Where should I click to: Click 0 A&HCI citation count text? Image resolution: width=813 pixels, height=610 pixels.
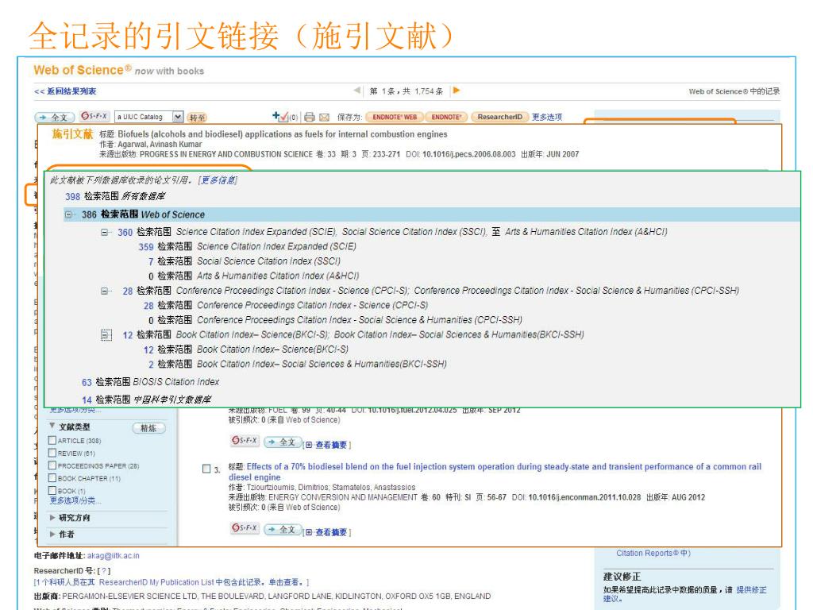tap(151, 276)
